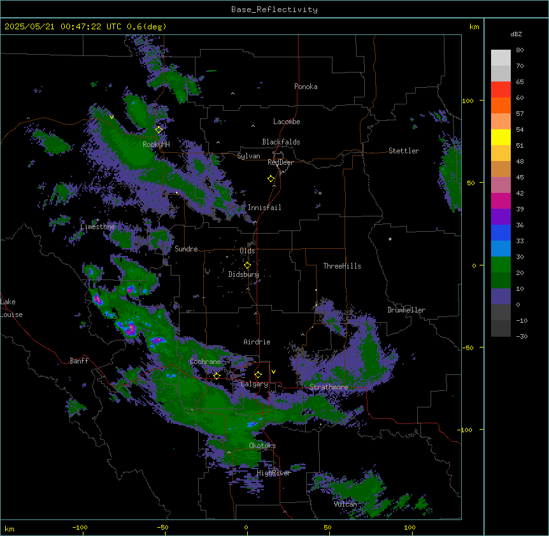Click the Ponoka label

[306, 87]
